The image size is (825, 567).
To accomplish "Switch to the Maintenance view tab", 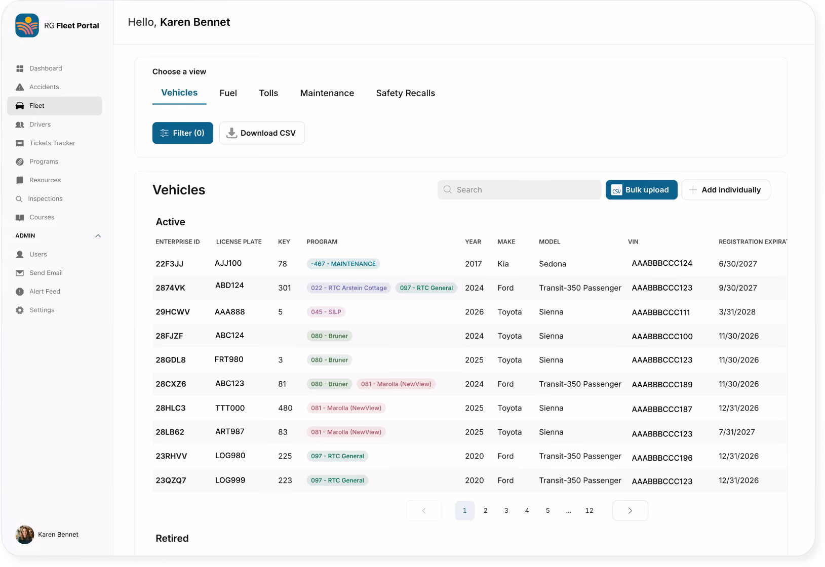I will 327,93.
